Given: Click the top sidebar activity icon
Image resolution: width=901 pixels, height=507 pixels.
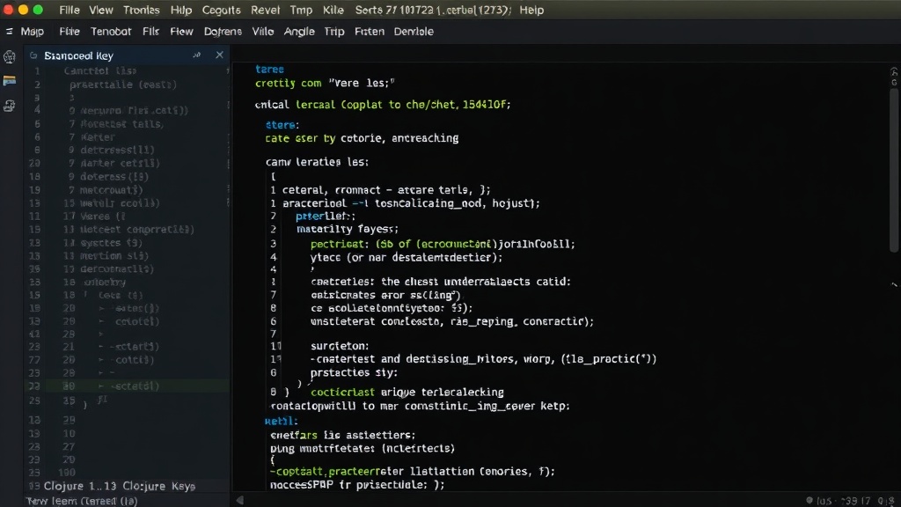Looking at the screenshot, I should click(9, 56).
